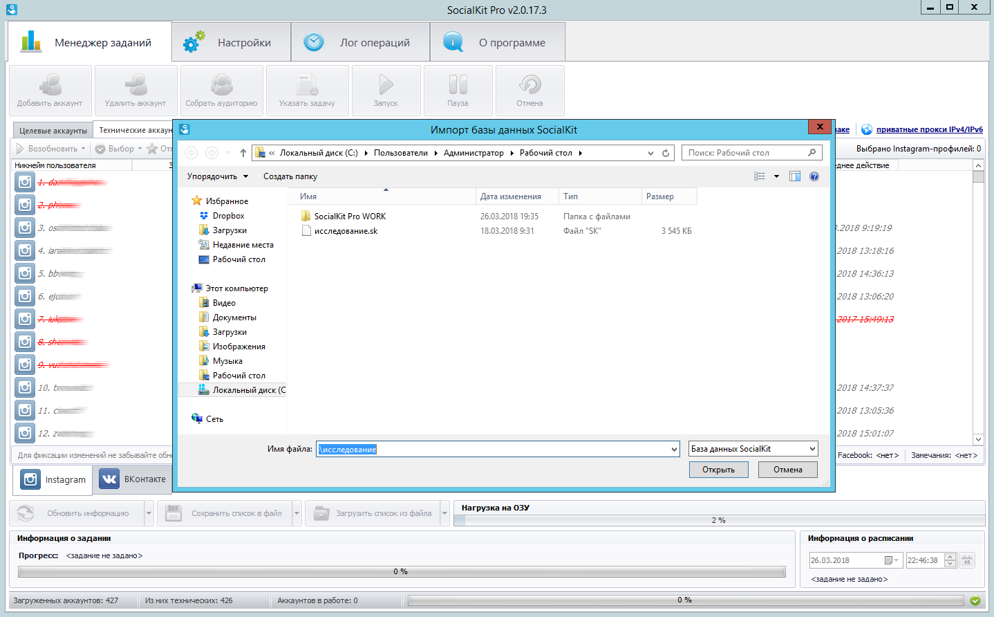Viewport: 994px width, 617px height.
Task: Go up one folder level
Action: point(243,153)
